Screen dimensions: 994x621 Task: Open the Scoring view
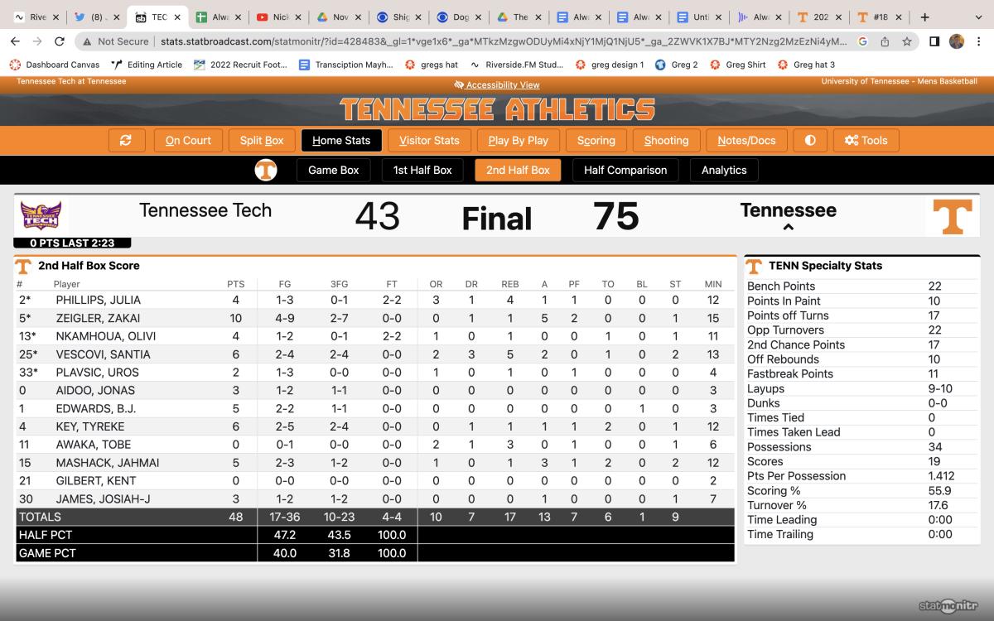click(596, 140)
